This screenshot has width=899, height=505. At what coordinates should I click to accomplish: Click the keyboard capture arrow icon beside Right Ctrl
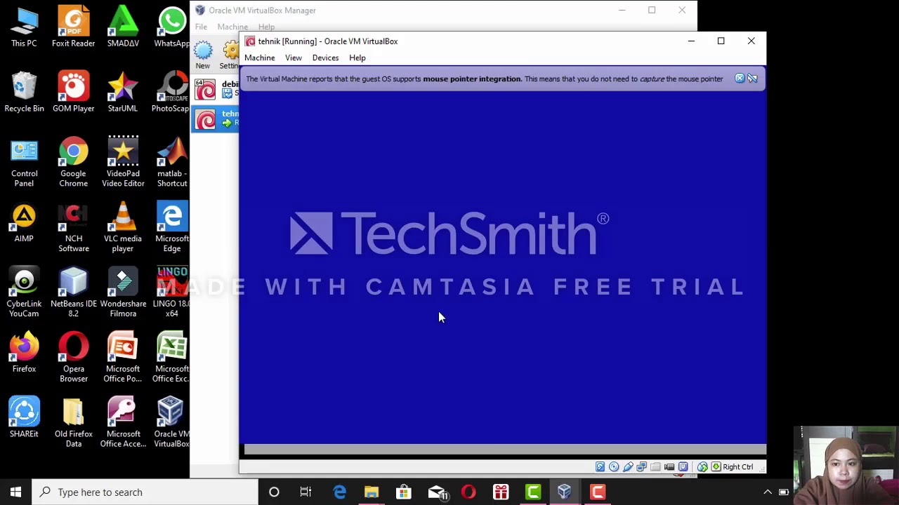coord(716,467)
